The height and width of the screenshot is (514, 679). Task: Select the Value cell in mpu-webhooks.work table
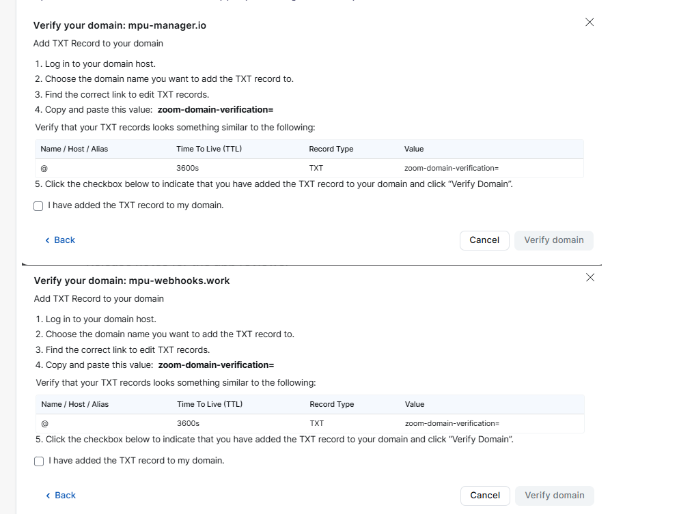click(x=452, y=423)
